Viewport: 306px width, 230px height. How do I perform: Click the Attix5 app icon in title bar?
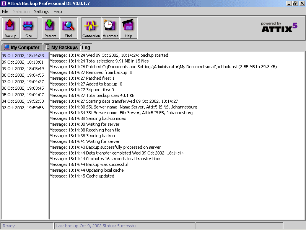pyautogui.click(x=3, y=3)
